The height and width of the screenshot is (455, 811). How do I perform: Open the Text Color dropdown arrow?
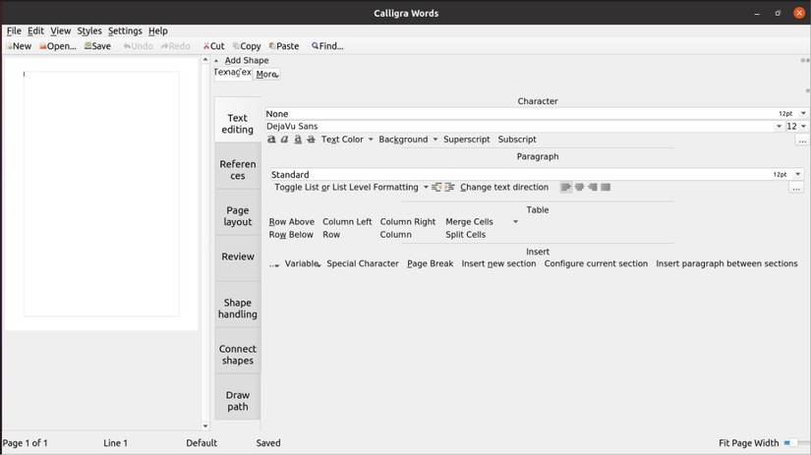(x=371, y=140)
